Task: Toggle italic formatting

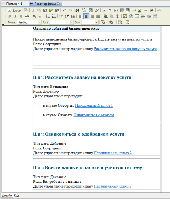Action: [x=15, y=16]
